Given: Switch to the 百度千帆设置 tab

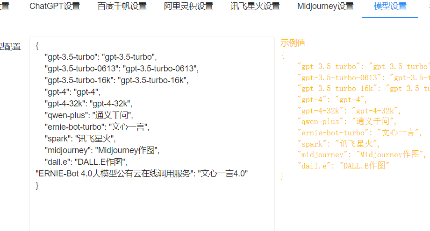Looking at the screenshot, I should [x=122, y=6].
